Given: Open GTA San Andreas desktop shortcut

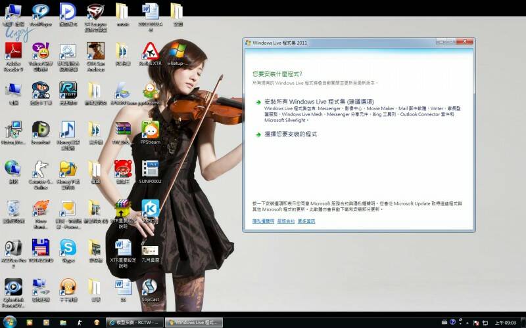Looking at the screenshot, I should tap(95, 56).
